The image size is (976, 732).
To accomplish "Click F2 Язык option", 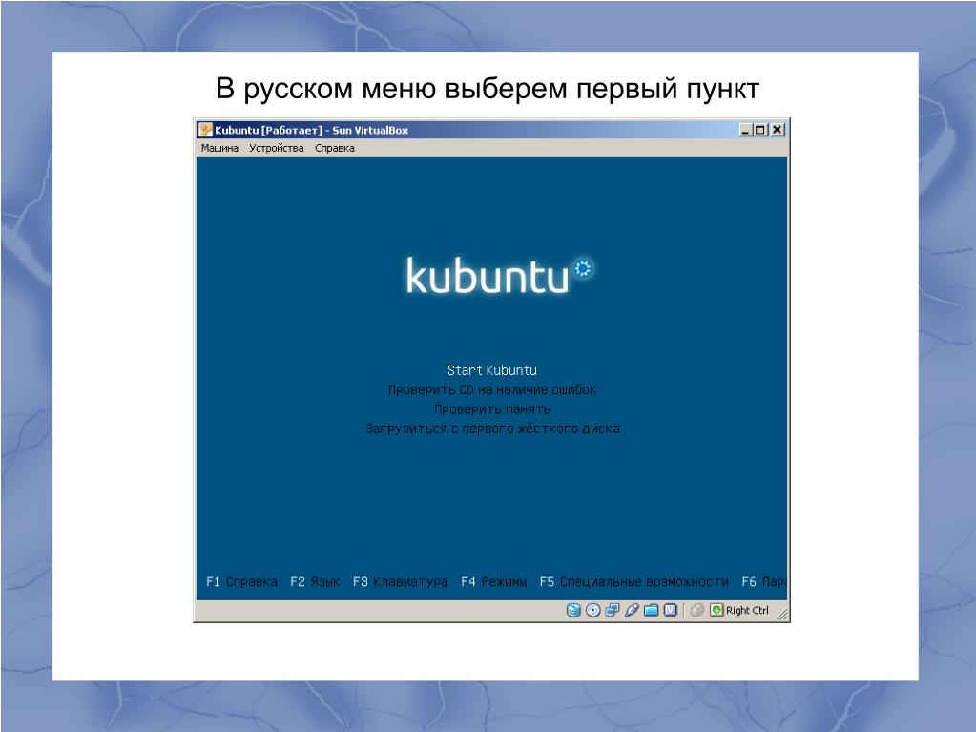I will [x=315, y=581].
